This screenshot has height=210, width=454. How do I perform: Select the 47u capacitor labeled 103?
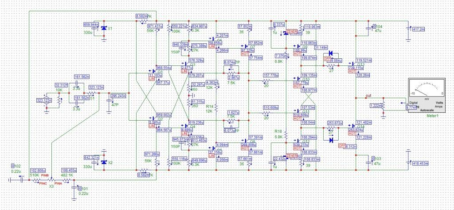point(368,162)
